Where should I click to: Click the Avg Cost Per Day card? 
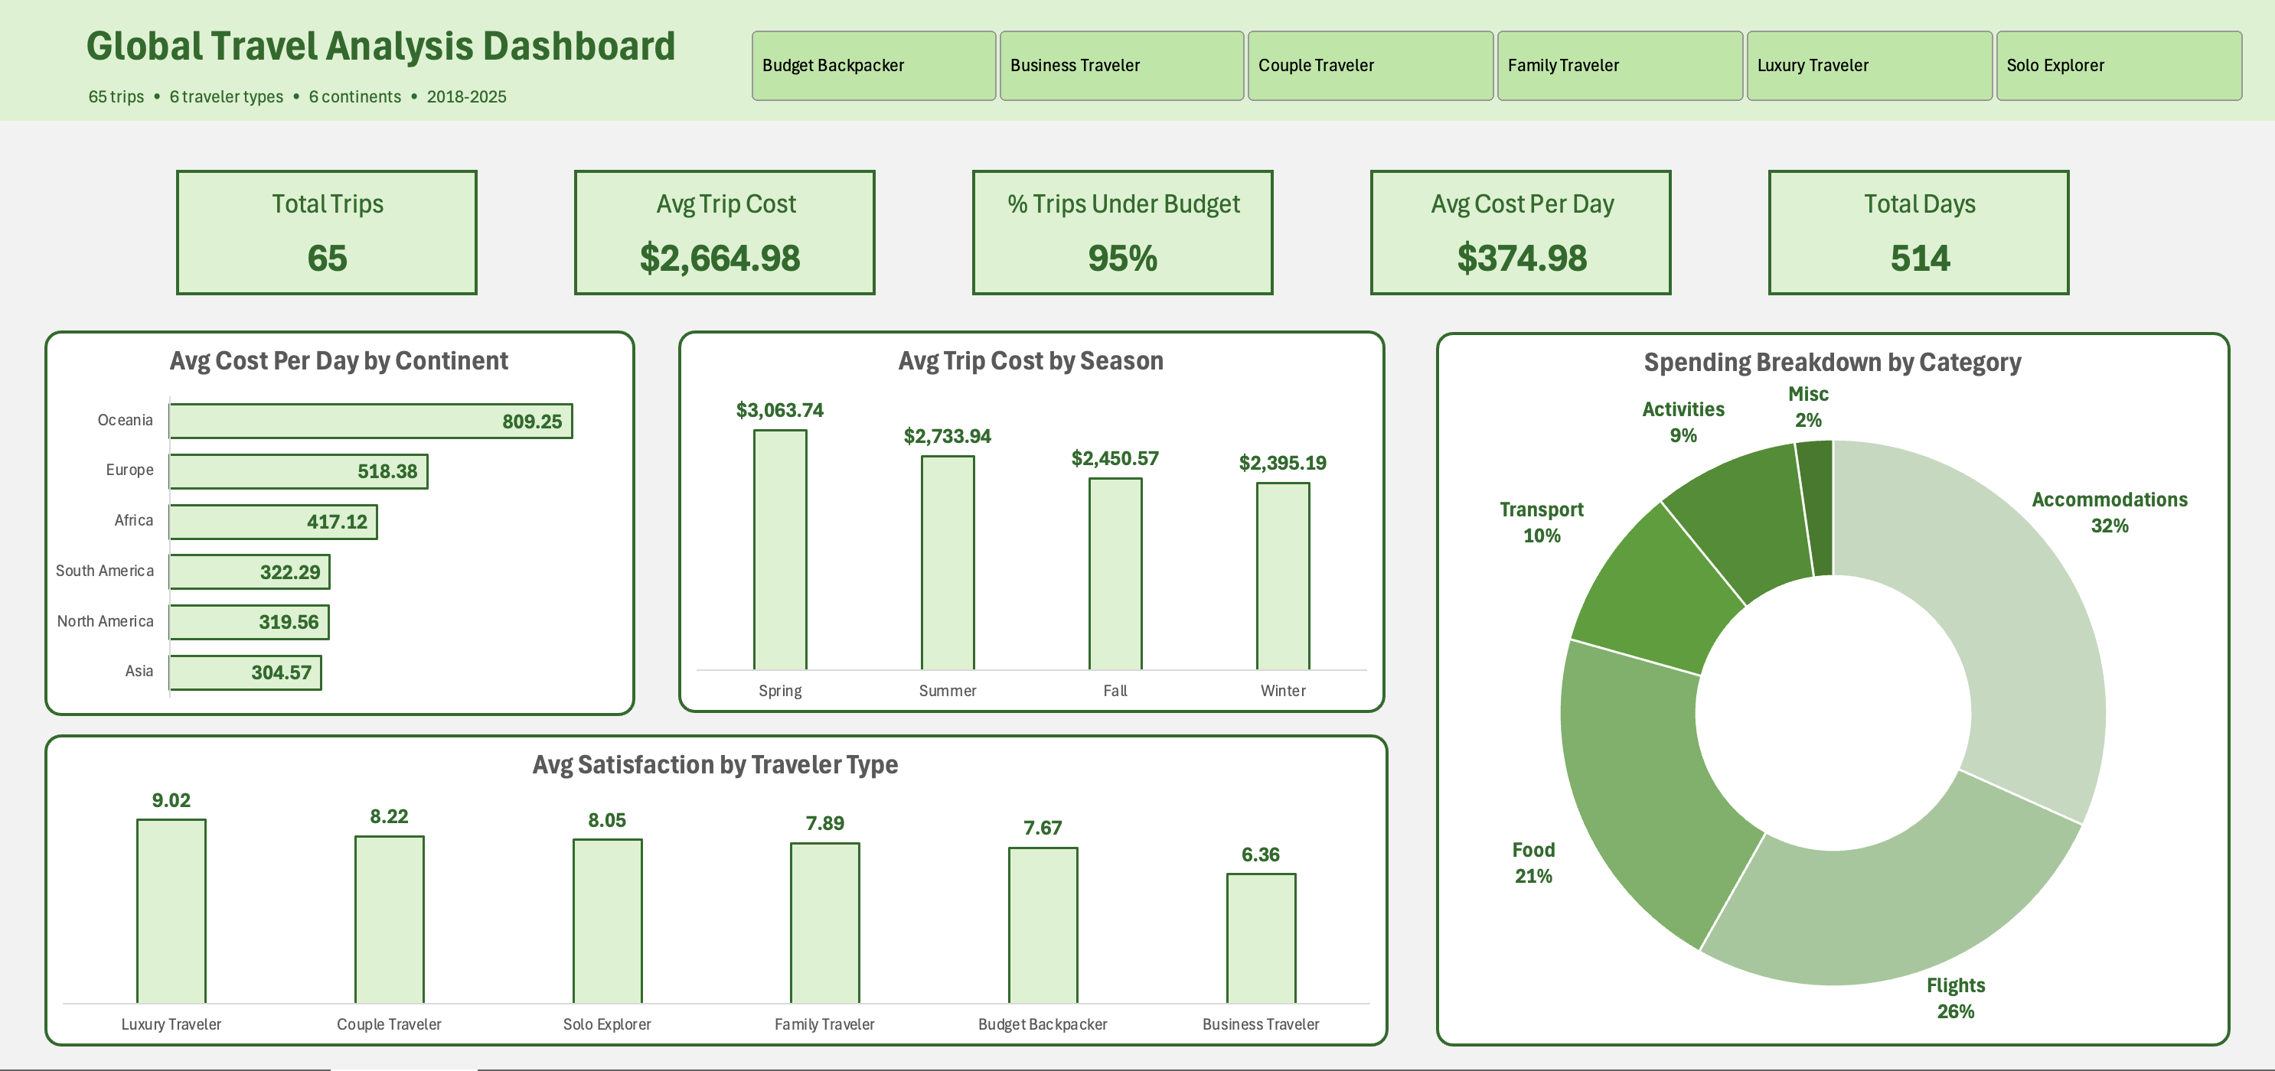[x=1520, y=231]
